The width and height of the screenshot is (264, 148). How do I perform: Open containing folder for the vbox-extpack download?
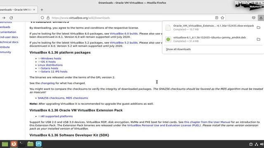(259, 28)
